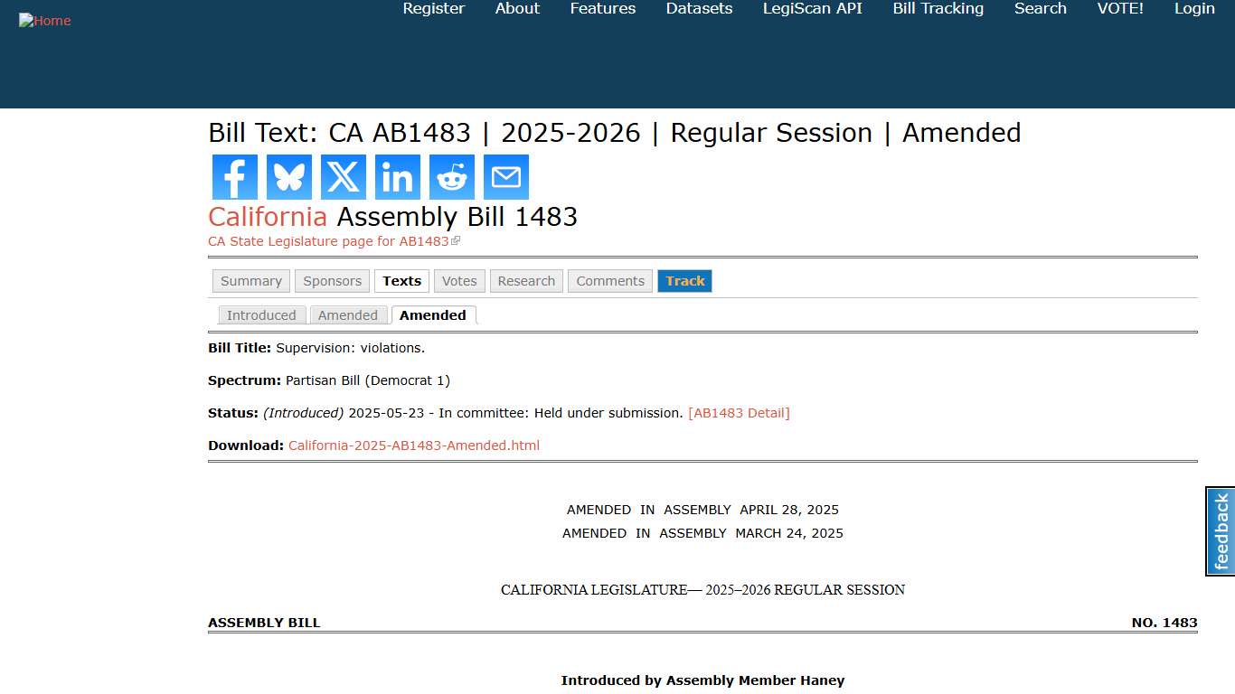Share the bill on Facebook
Image resolution: width=1235 pixels, height=694 pixels.
click(234, 177)
